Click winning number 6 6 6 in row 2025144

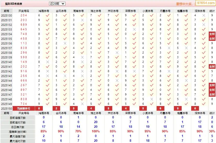click(x=23, y=80)
